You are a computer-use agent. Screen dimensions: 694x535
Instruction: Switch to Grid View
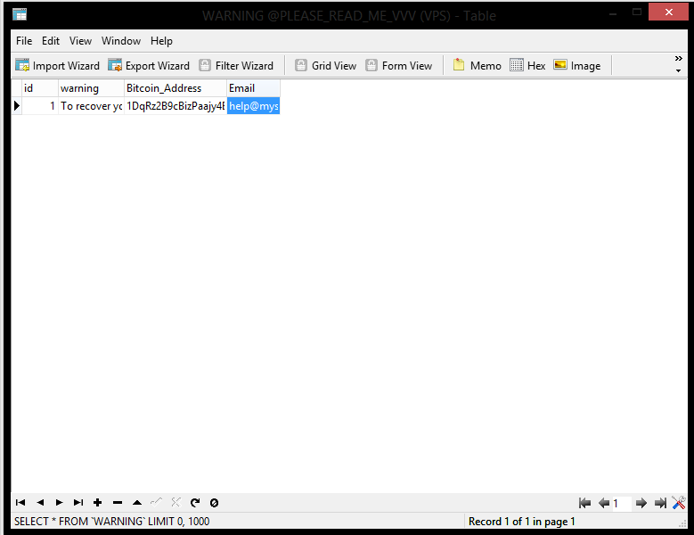click(326, 66)
